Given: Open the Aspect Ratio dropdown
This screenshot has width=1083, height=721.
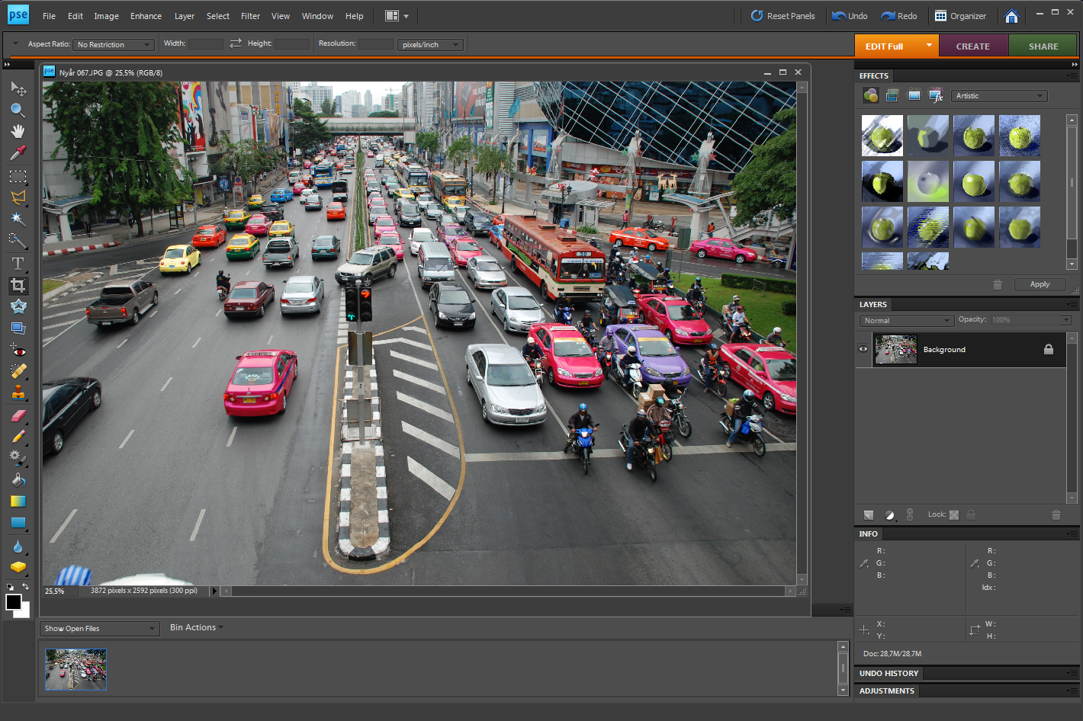Looking at the screenshot, I should pos(114,45).
